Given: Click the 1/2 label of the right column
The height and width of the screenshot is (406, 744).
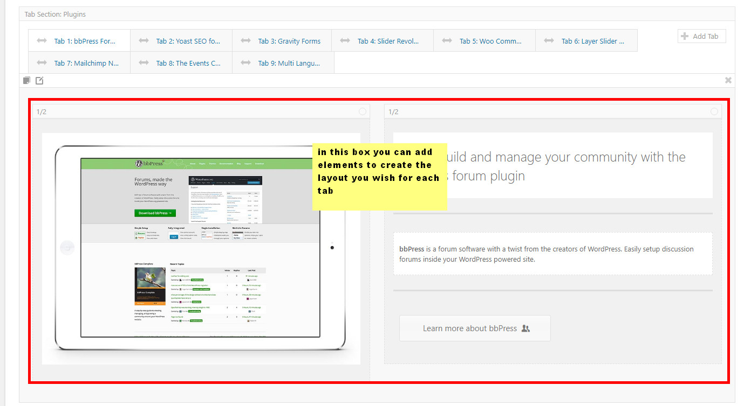Looking at the screenshot, I should pos(393,112).
